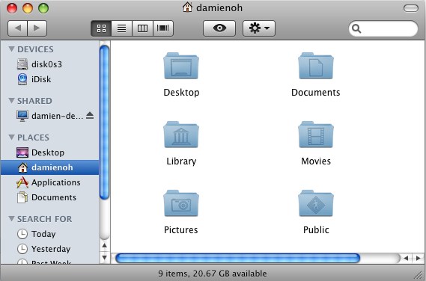Open Documents in the PLACES sidebar

(x=49, y=197)
